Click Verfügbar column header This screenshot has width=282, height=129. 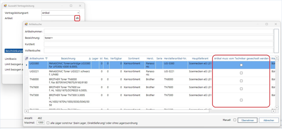coord(116,58)
